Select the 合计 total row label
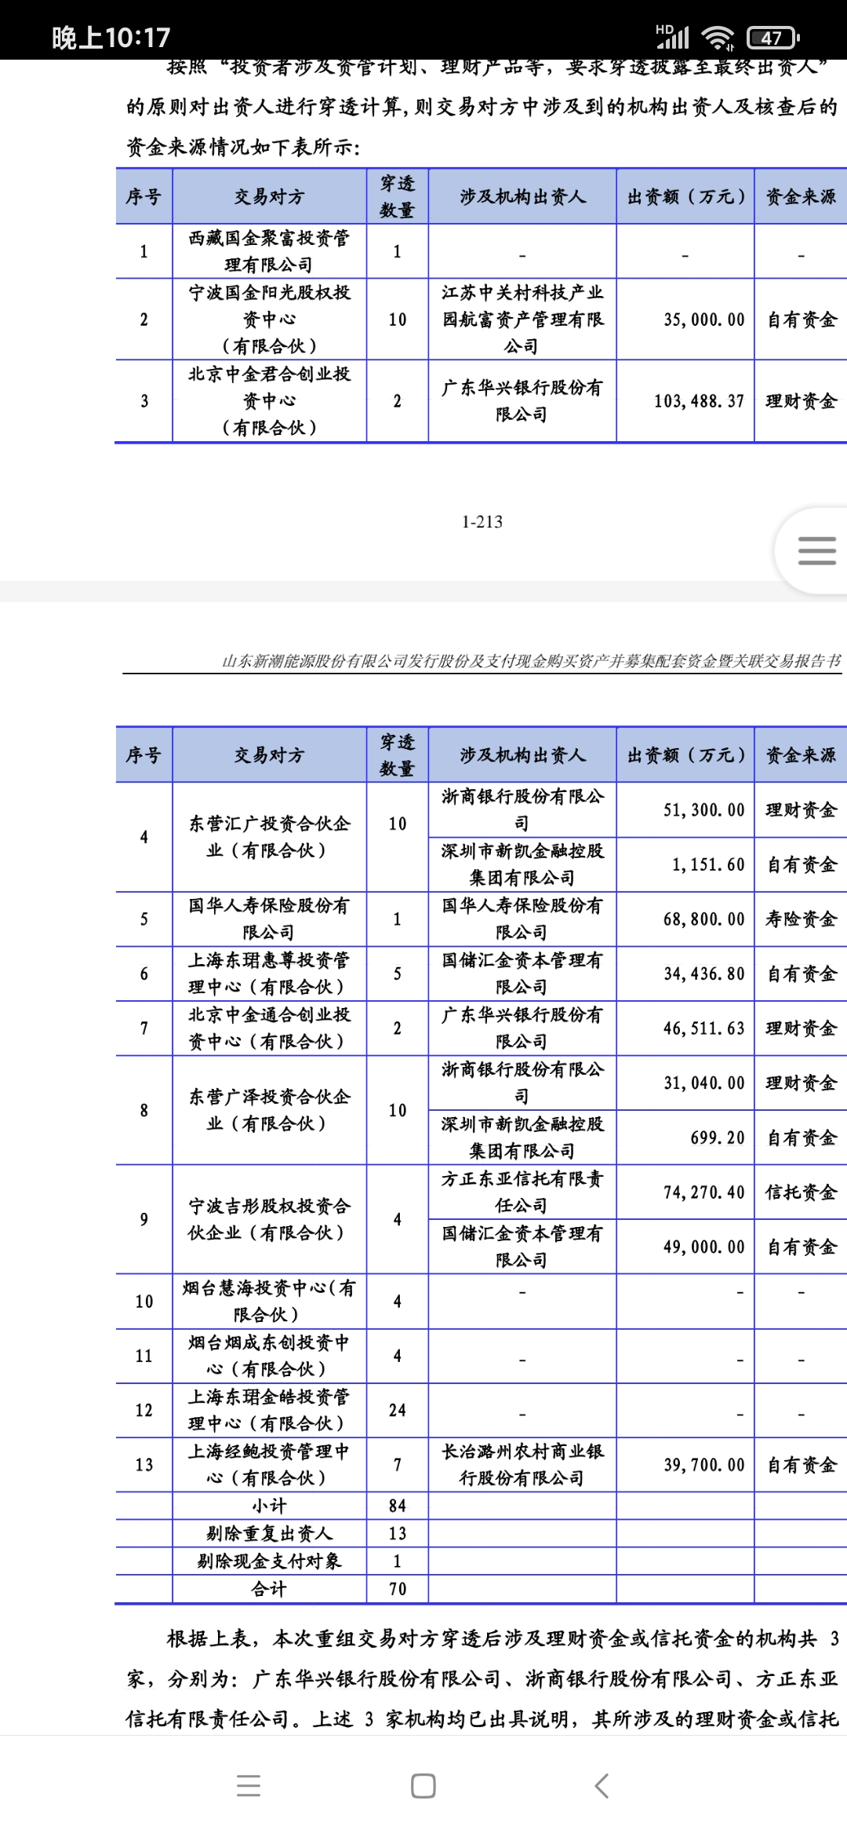This screenshot has height=1837, width=847. pyautogui.click(x=269, y=1589)
